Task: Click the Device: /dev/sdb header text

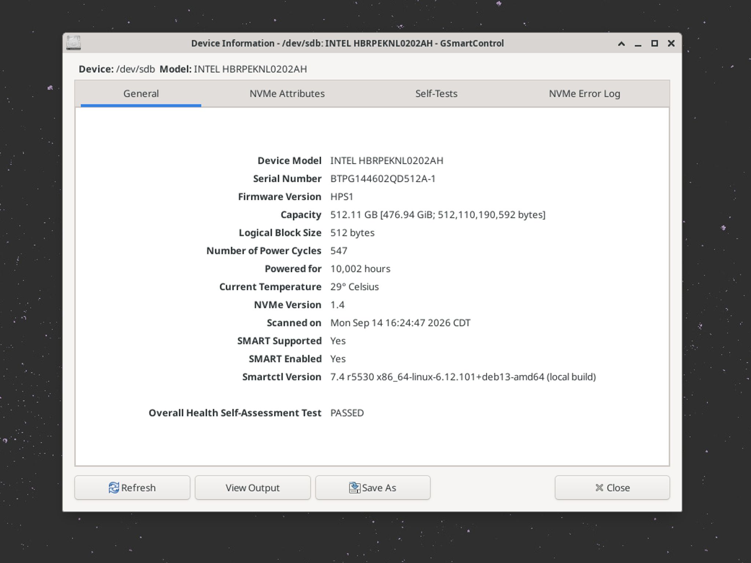Action: (x=117, y=69)
